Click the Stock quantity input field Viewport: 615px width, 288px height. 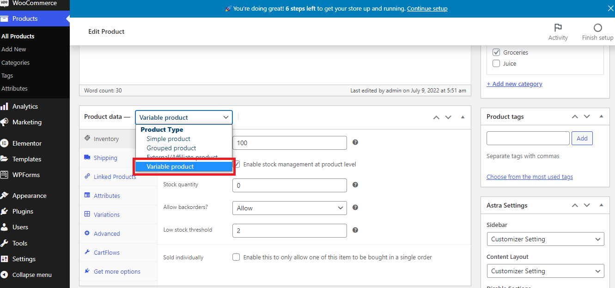tap(289, 185)
